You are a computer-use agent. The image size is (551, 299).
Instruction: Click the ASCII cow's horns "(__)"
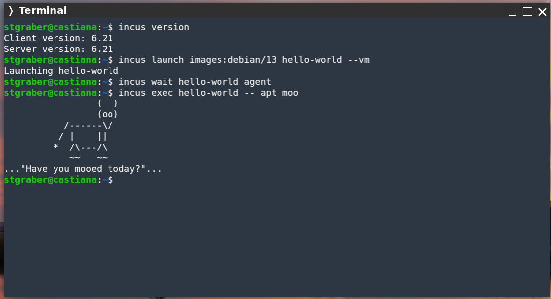coord(108,103)
